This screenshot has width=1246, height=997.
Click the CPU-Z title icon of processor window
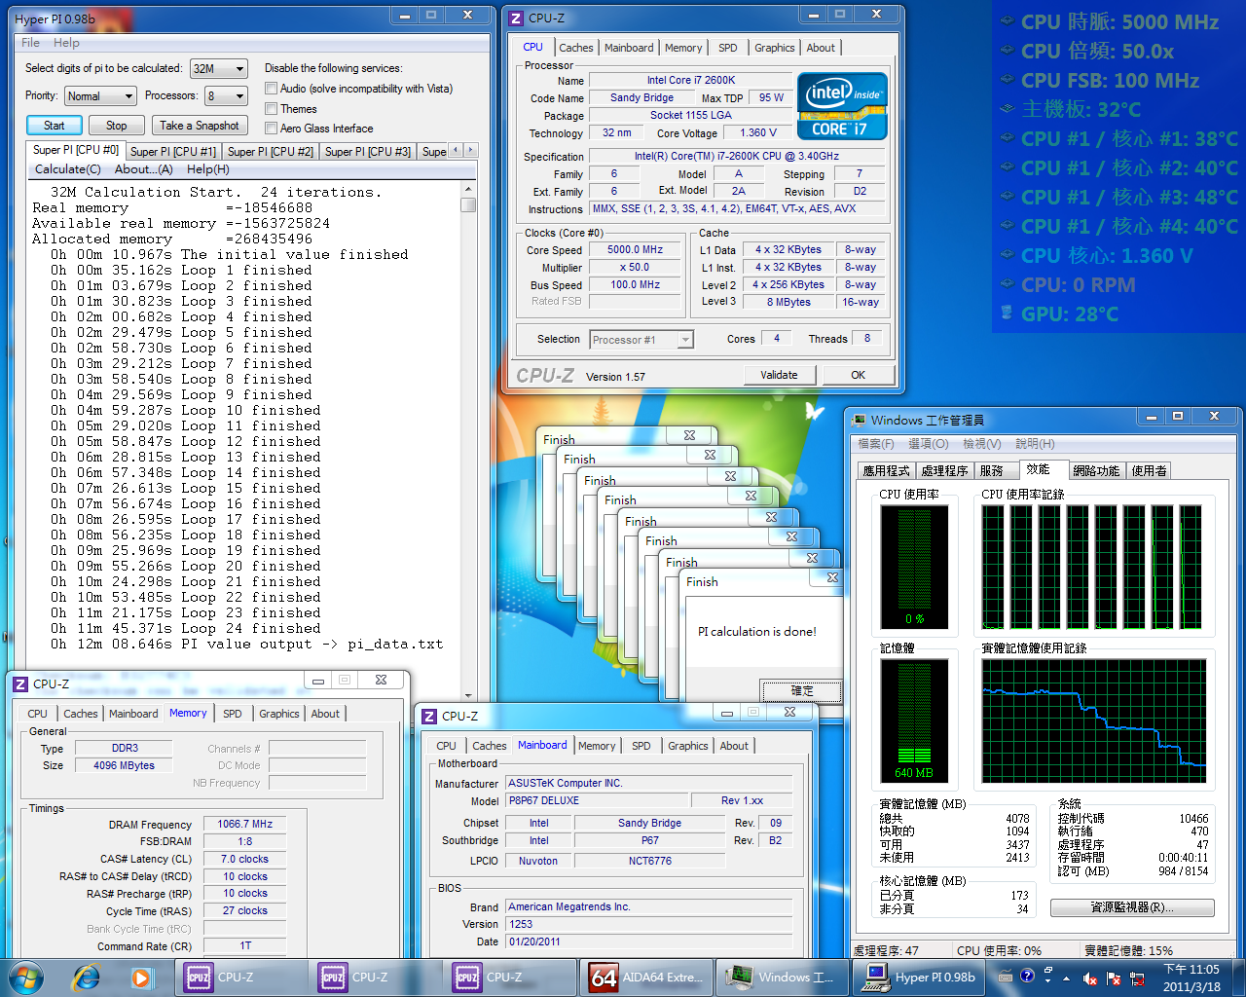517,18
